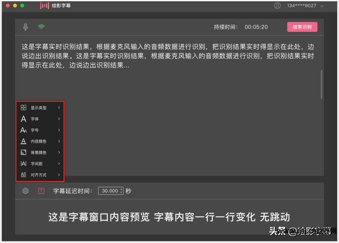Click the recognition results scrollbar
Image resolution: width=339 pixels, height=243 pixels.
coord(321,85)
